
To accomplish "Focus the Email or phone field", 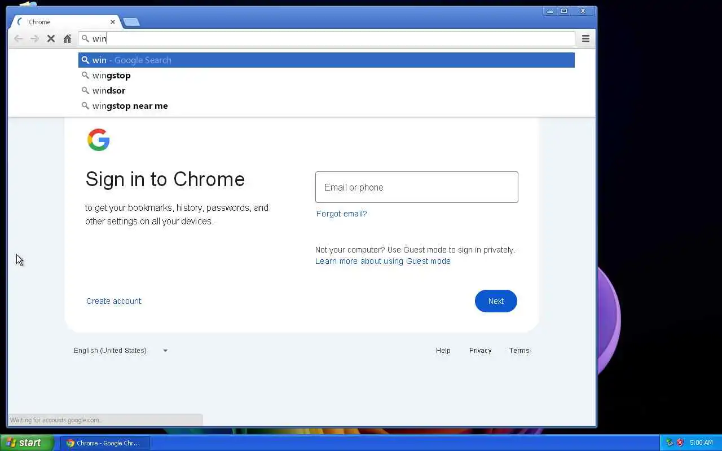I will 416,187.
